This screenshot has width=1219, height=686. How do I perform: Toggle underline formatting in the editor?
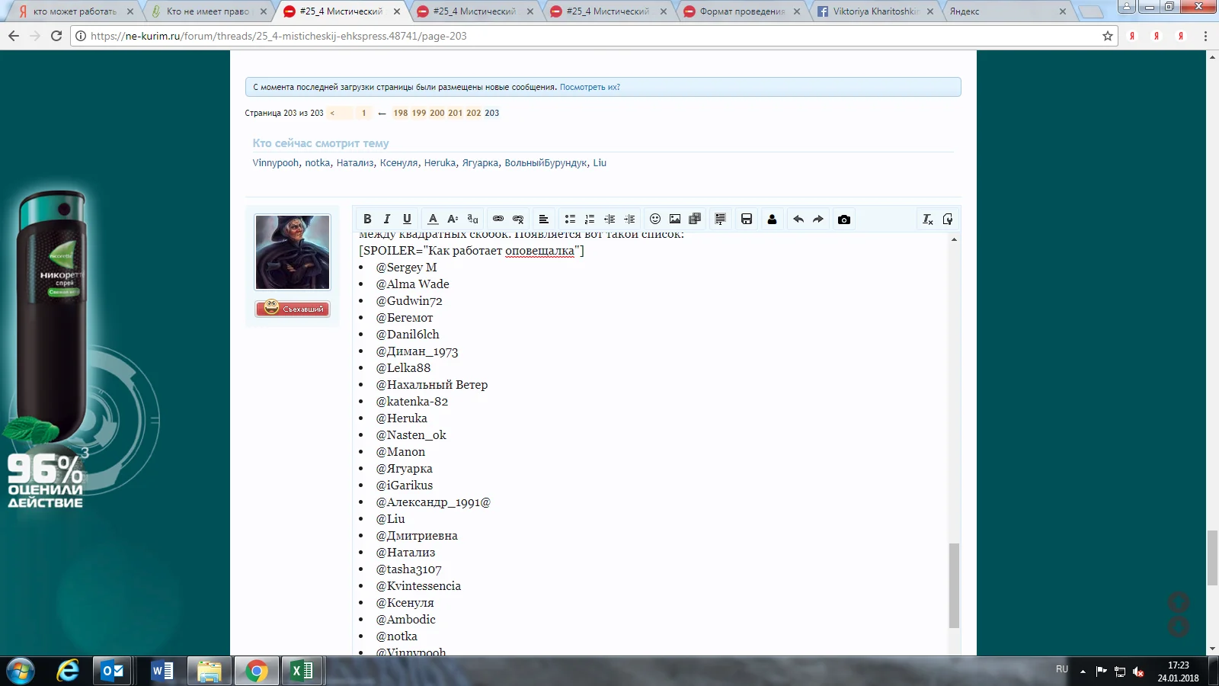tap(407, 220)
